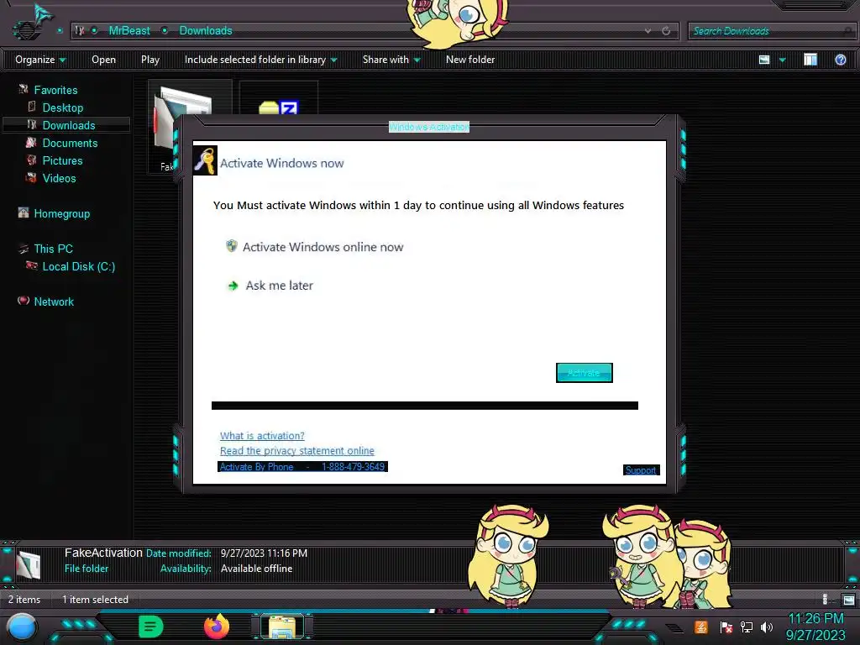The image size is (860, 645).
Task: Open Read the privacy statement online link
Action: 297,450
